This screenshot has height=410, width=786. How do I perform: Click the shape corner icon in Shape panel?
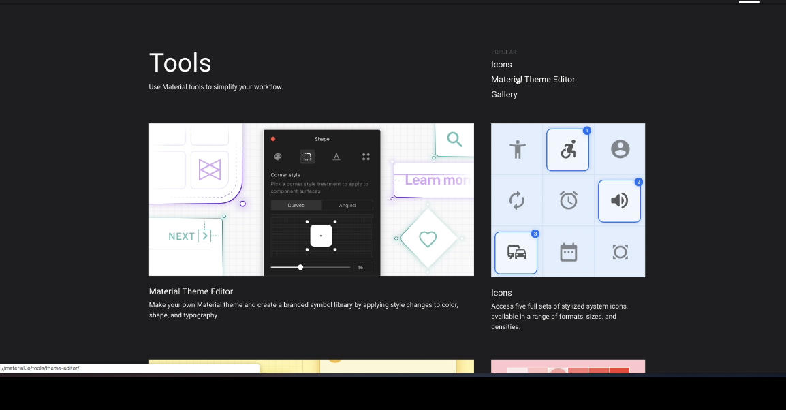pyautogui.click(x=307, y=157)
